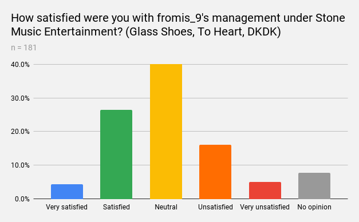Select the orange Unsatisfied bar
The image size is (359, 222).
215,172
